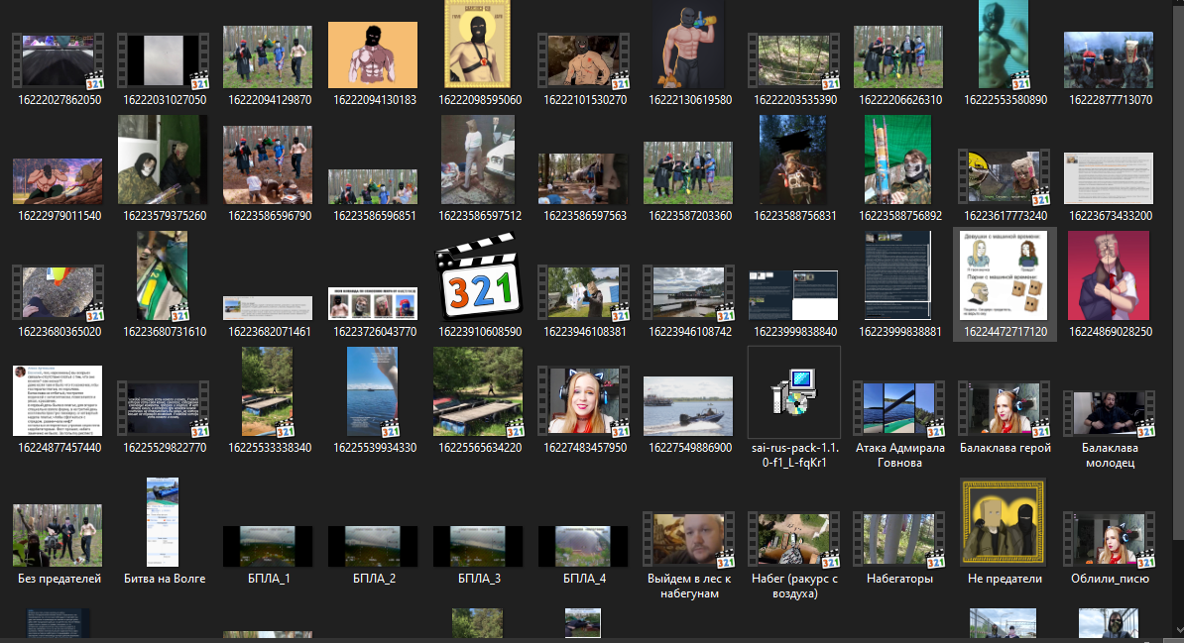Select the video file 16225529822770

pos(163,409)
